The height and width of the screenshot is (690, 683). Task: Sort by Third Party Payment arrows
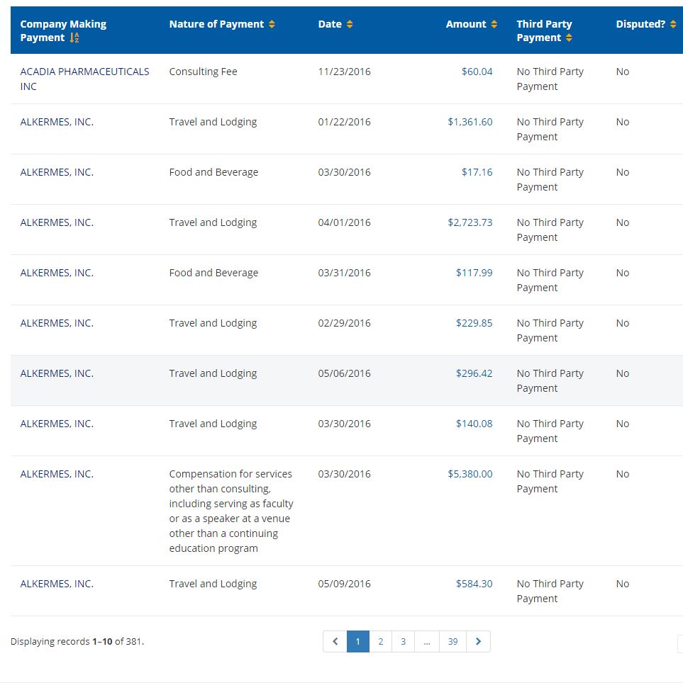569,38
